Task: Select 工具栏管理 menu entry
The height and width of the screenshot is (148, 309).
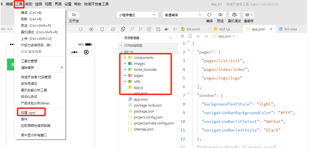Action: [x=40, y=61]
